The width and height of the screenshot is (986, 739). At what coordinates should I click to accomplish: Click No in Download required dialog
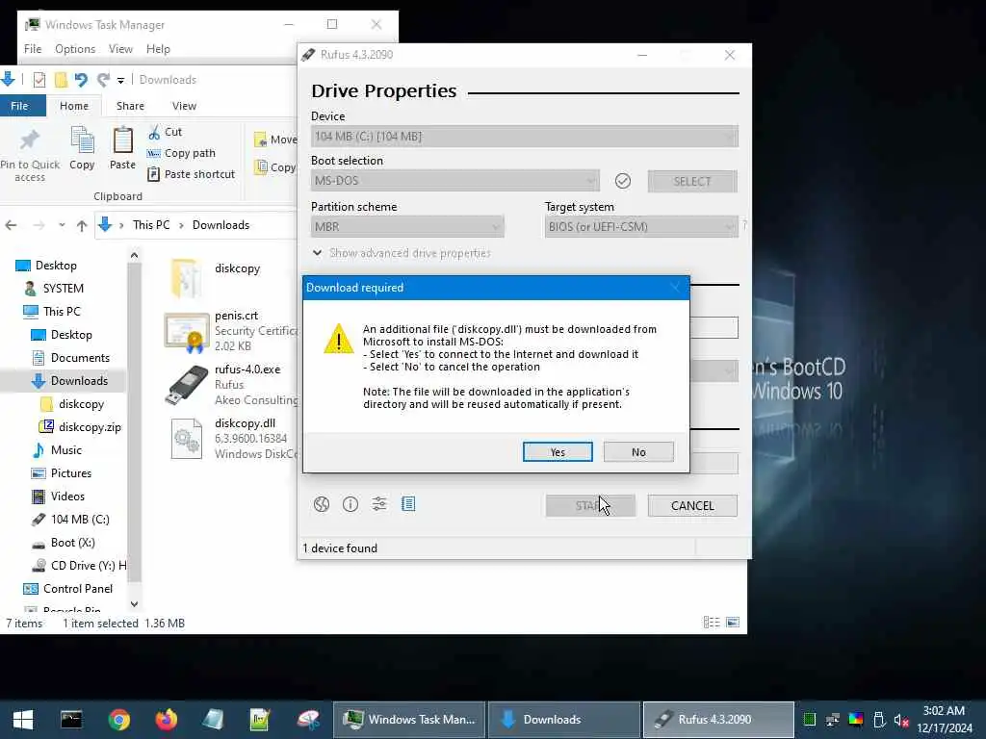point(638,452)
